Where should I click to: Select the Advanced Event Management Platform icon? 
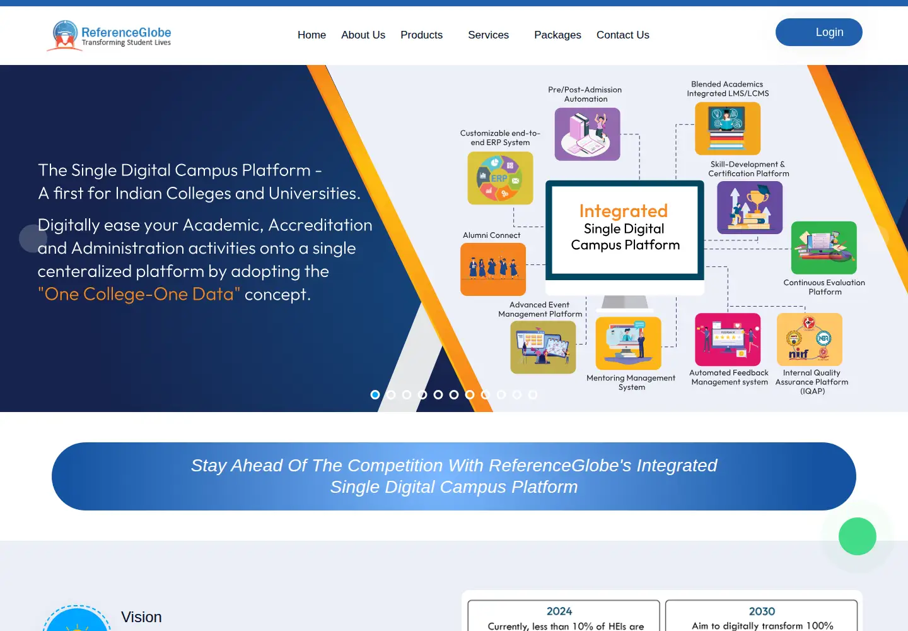pos(543,347)
